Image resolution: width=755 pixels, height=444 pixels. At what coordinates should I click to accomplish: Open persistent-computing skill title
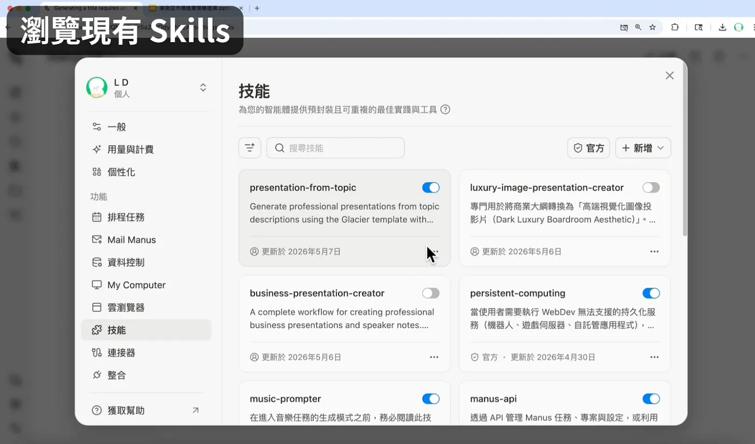point(518,293)
